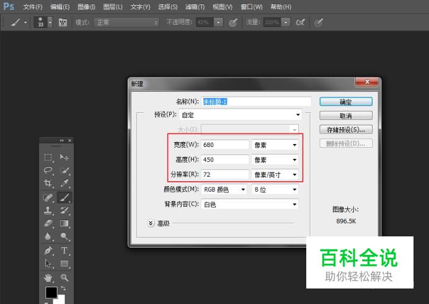Choose the Hand tool
The width and height of the screenshot is (429, 304).
(48, 277)
